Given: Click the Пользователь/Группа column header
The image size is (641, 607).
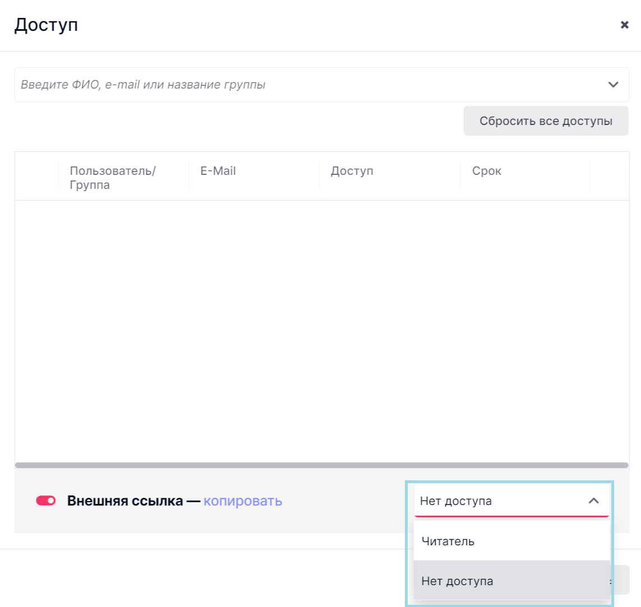Looking at the screenshot, I should tap(112, 178).
